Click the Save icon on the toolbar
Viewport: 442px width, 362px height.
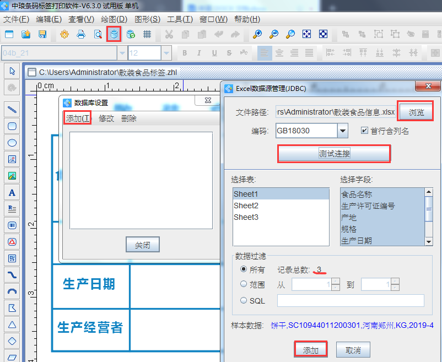click(42, 34)
